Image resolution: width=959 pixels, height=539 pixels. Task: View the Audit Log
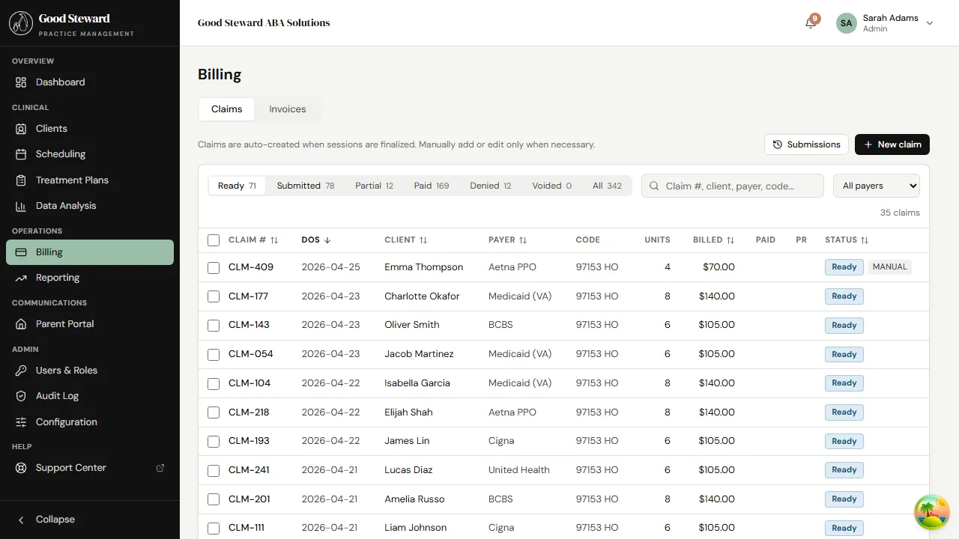58,395
